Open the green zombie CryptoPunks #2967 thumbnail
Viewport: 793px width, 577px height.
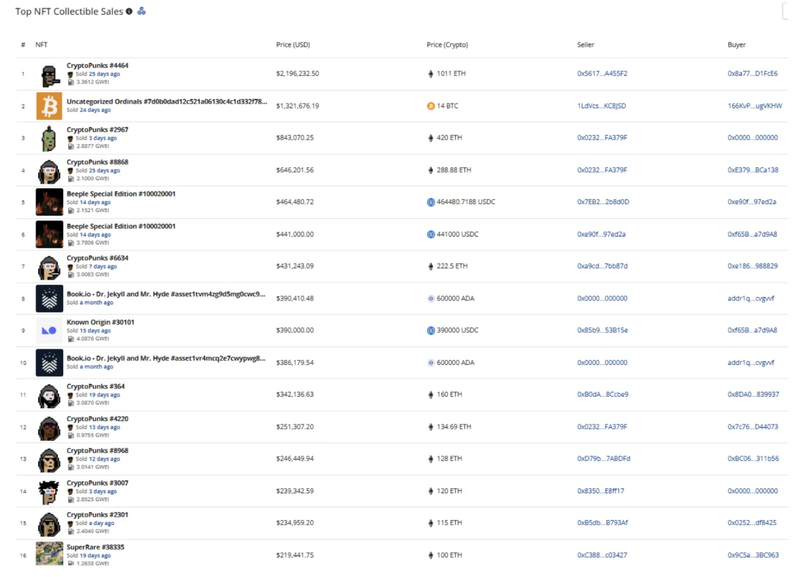pyautogui.click(x=49, y=138)
